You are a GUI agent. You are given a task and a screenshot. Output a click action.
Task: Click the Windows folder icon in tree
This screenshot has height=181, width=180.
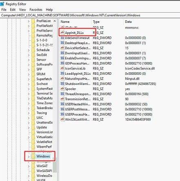33,156
